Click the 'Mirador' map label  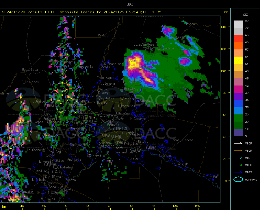(x=133, y=158)
